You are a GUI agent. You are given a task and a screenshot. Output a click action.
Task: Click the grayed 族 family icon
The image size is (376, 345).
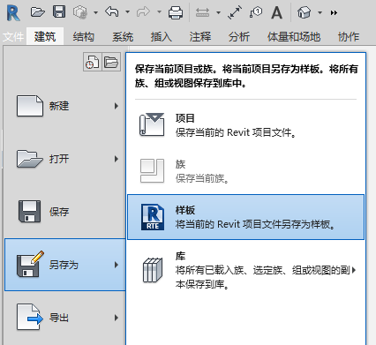point(152,170)
